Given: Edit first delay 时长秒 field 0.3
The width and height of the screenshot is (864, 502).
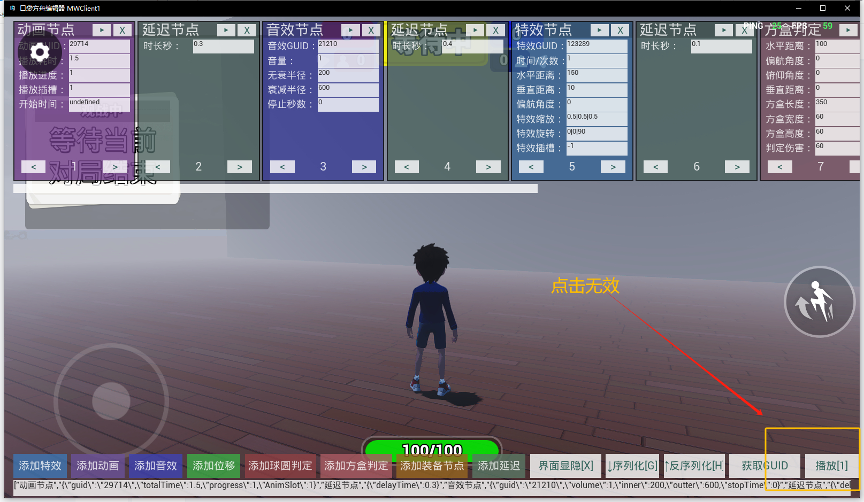Looking at the screenshot, I should click(224, 46).
